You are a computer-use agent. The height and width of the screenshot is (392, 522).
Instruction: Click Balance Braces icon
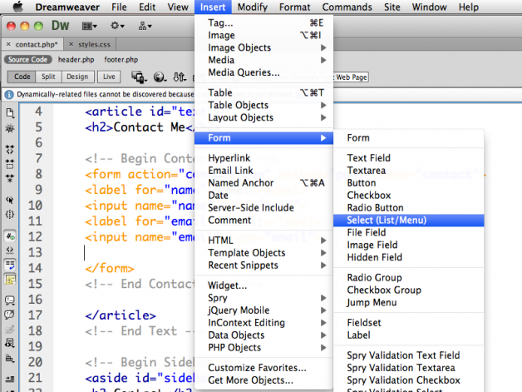pyautogui.click(x=10, y=215)
